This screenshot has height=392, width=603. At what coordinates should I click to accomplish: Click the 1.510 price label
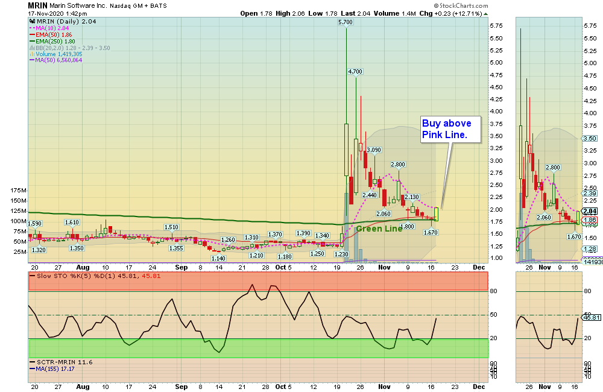[171, 227]
